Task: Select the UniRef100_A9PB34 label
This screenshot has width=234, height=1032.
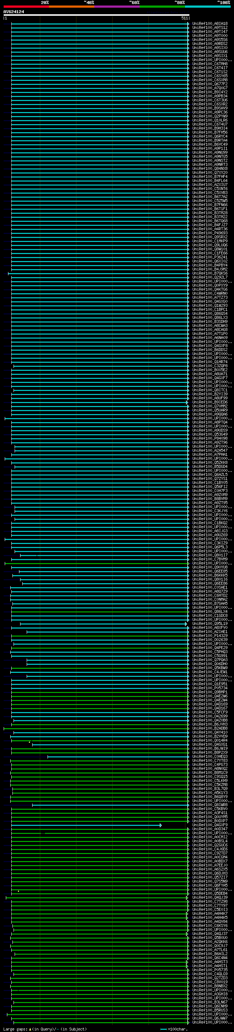Action: pyautogui.click(x=210, y=96)
